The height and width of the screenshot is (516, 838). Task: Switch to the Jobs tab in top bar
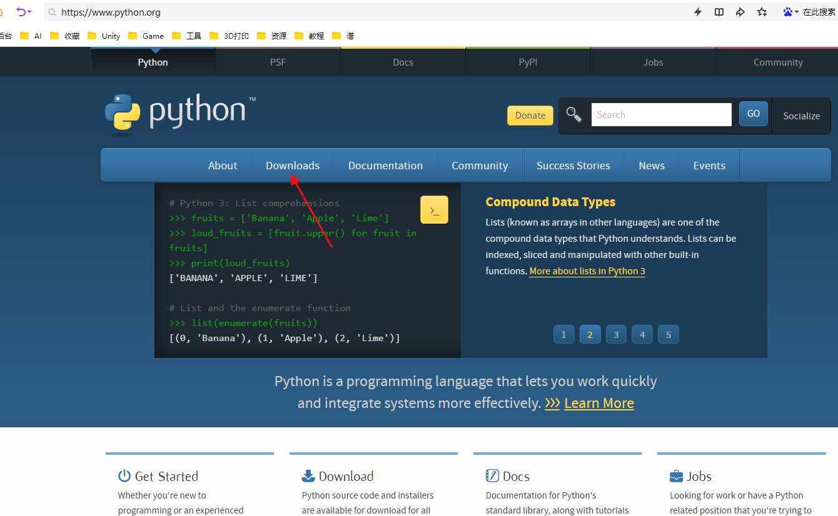tap(654, 62)
